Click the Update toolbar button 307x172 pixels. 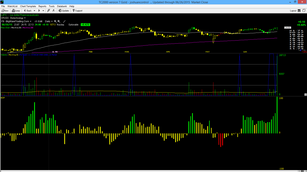pos(64,11)
